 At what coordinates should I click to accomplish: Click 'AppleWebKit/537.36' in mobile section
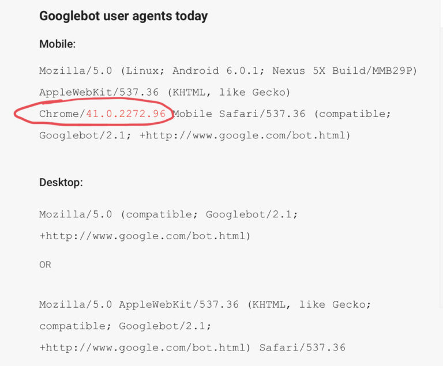[x=99, y=92]
